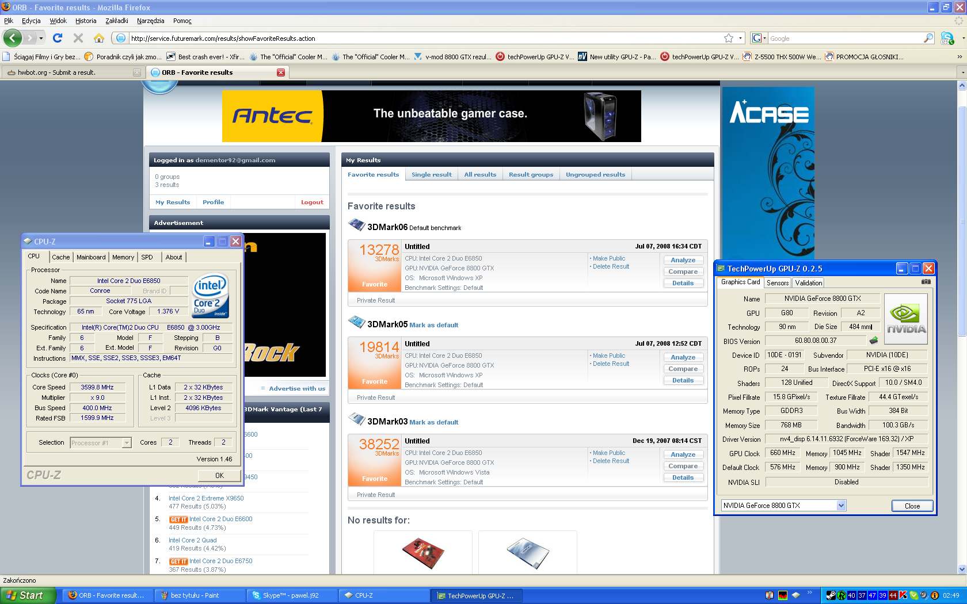967x604 pixels.
Task: Click Make Public for the 3DMark06 result
Action: (609, 258)
